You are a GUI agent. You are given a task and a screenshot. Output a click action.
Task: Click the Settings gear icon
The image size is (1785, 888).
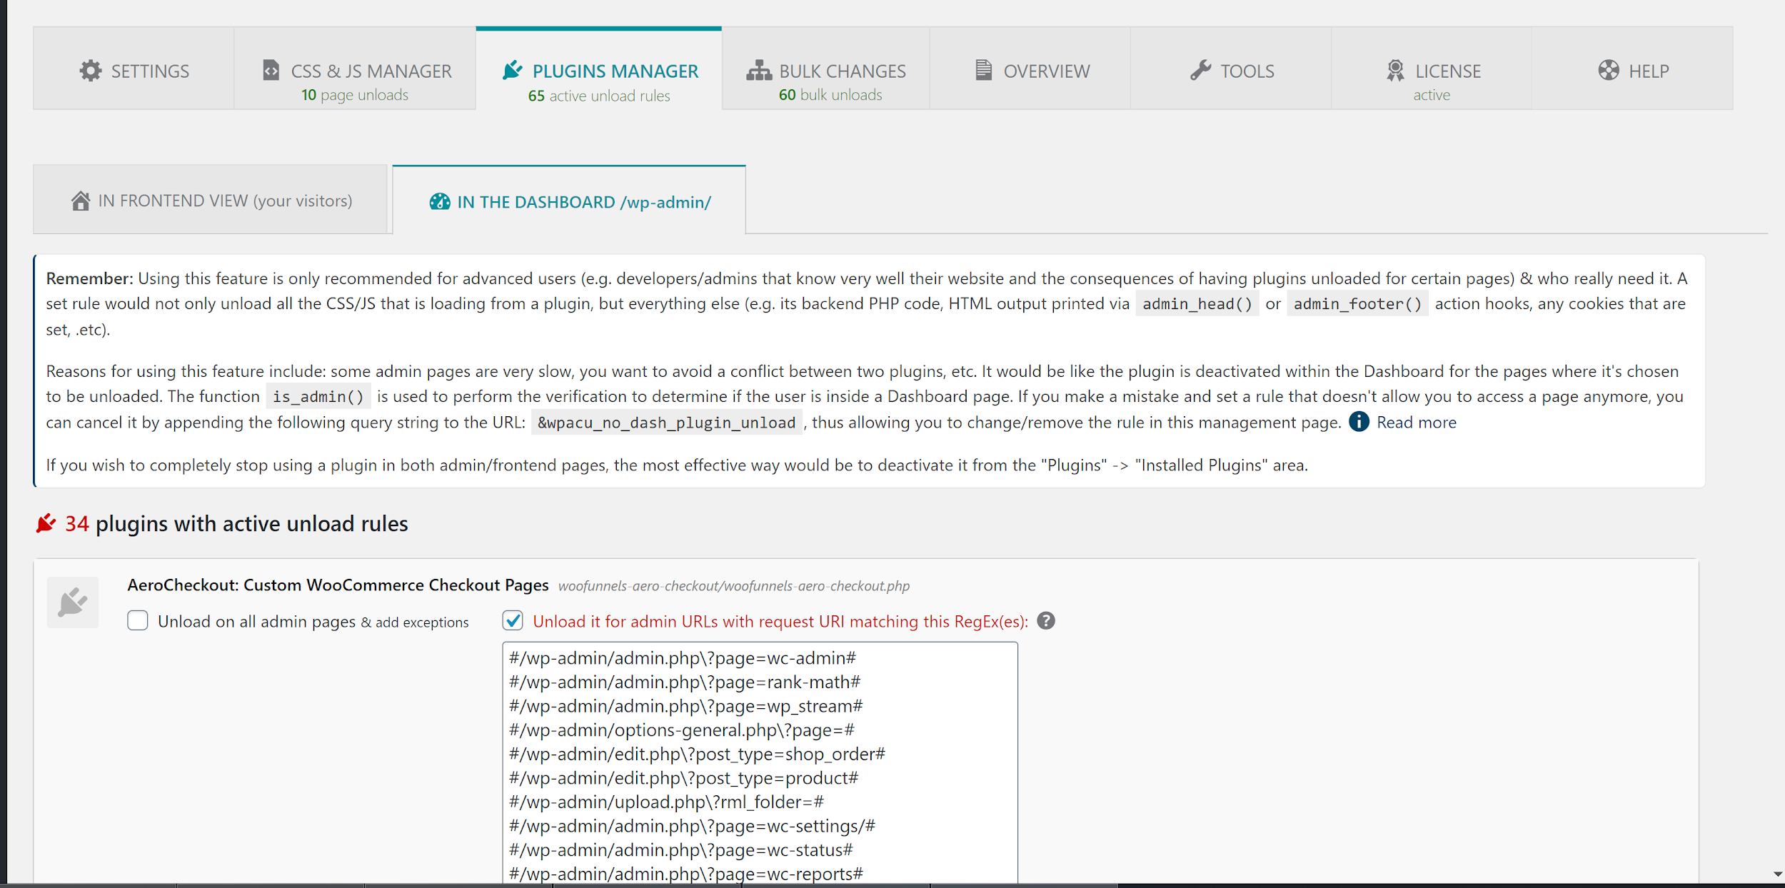[x=91, y=71]
